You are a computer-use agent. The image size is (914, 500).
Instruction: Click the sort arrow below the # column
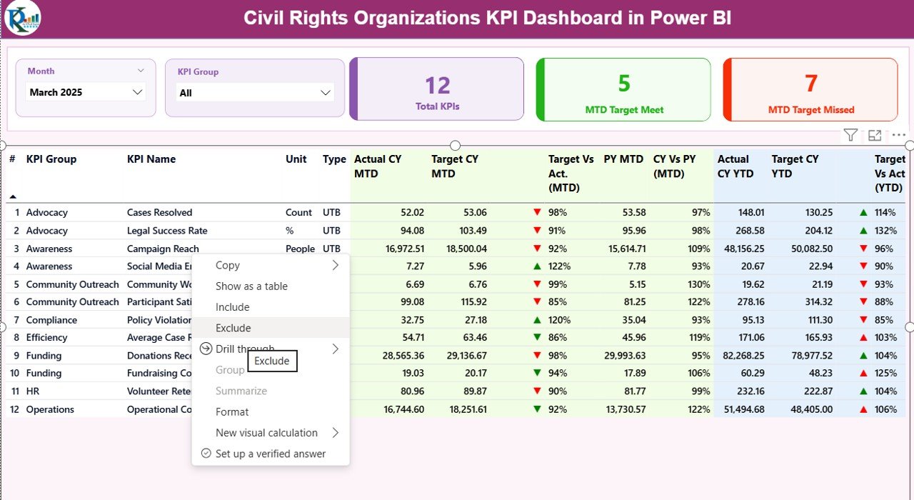tap(14, 196)
